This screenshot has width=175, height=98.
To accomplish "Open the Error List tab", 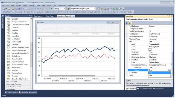I will [x=23, y=92].
